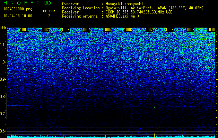The height and width of the screenshot is (138, 218).
Task: Click the 'meteor' count label
Action: tap(49, 11)
